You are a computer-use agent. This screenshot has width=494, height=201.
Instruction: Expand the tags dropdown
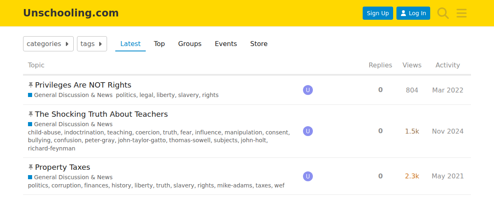coord(92,44)
